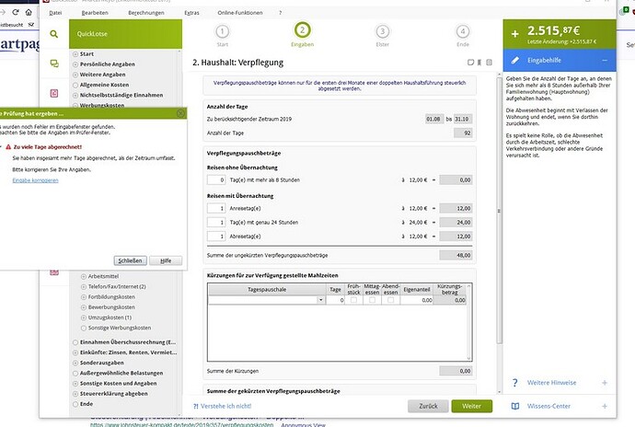This screenshot has width=635, height=427.
Task: Open the Datei menu
Action: (55, 13)
